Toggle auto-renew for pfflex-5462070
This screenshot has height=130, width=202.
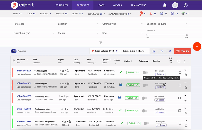click(x=146, y=73)
